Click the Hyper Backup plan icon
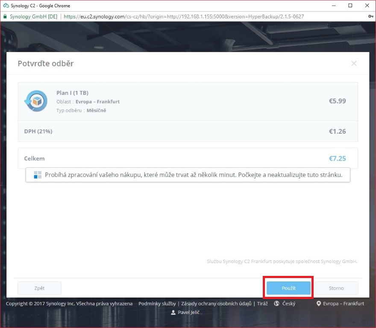The height and width of the screenshot is (328, 376). 36,101
